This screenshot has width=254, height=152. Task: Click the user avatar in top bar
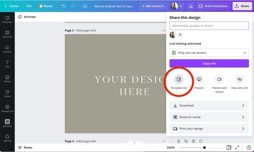(174, 6)
